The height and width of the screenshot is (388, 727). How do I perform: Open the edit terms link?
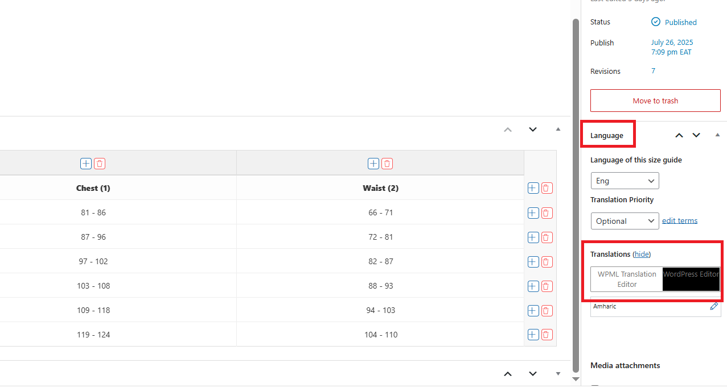pyautogui.click(x=680, y=220)
